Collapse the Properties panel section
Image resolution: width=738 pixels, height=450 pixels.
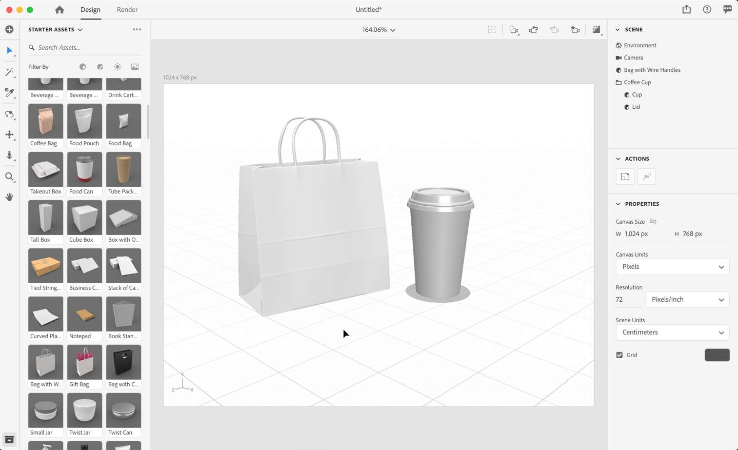618,204
